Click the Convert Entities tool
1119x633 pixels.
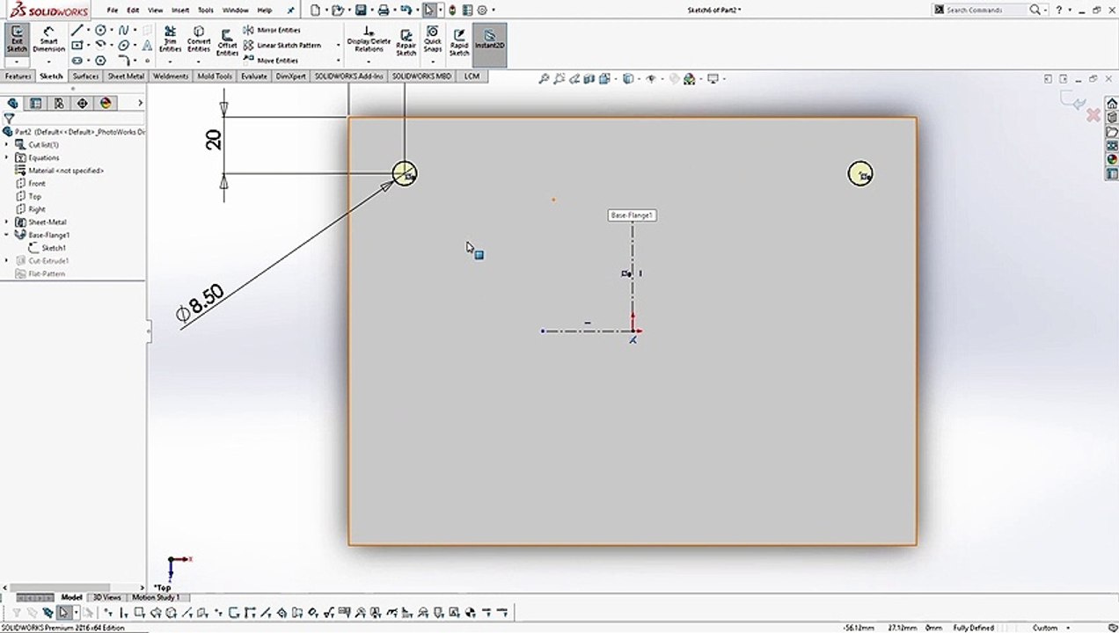(x=199, y=40)
